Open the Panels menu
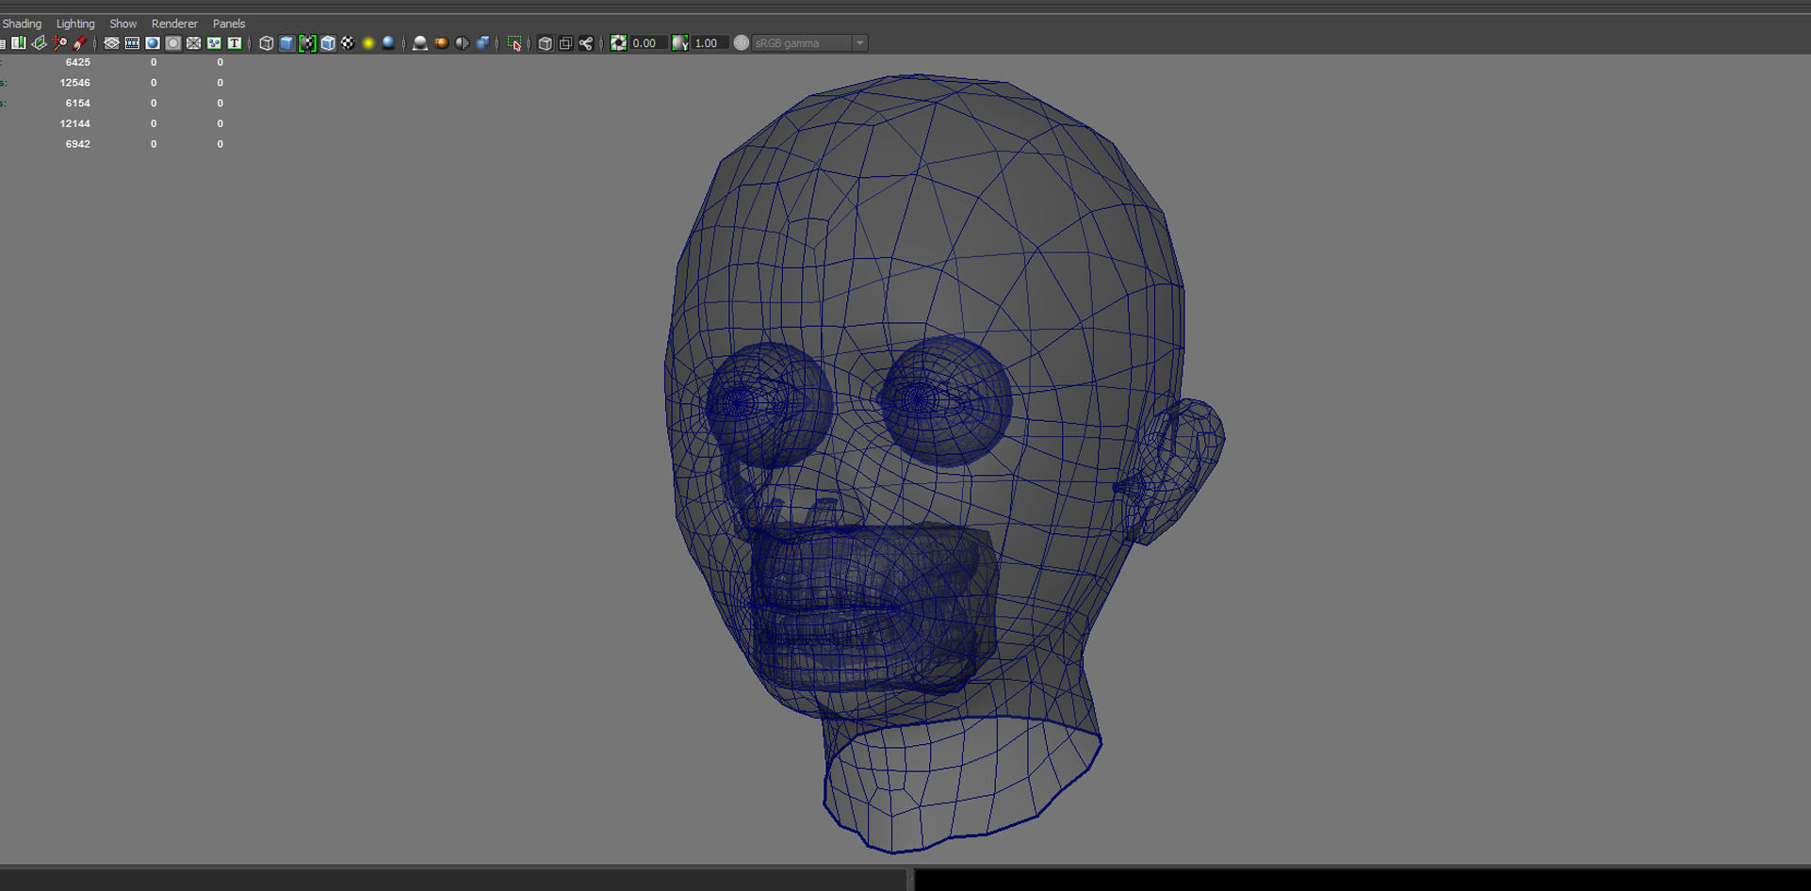Screen dimensions: 1811x891 click(229, 24)
